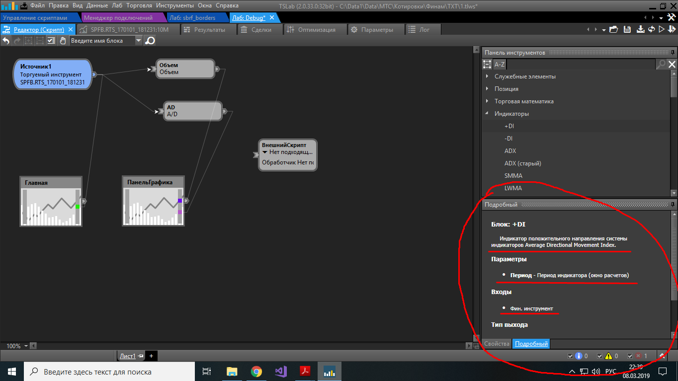The width and height of the screenshot is (678, 381).
Task: Click the download-to-tray icon in the top right toolbar
Action: click(x=641, y=29)
